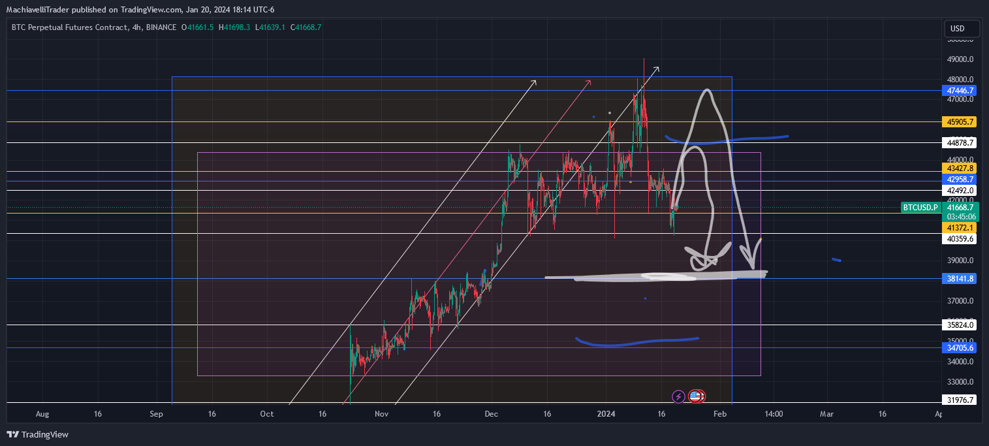Viewport: 989px width, 446px height.
Task: Select the 35824.0 white price label
Action: click(x=960, y=325)
